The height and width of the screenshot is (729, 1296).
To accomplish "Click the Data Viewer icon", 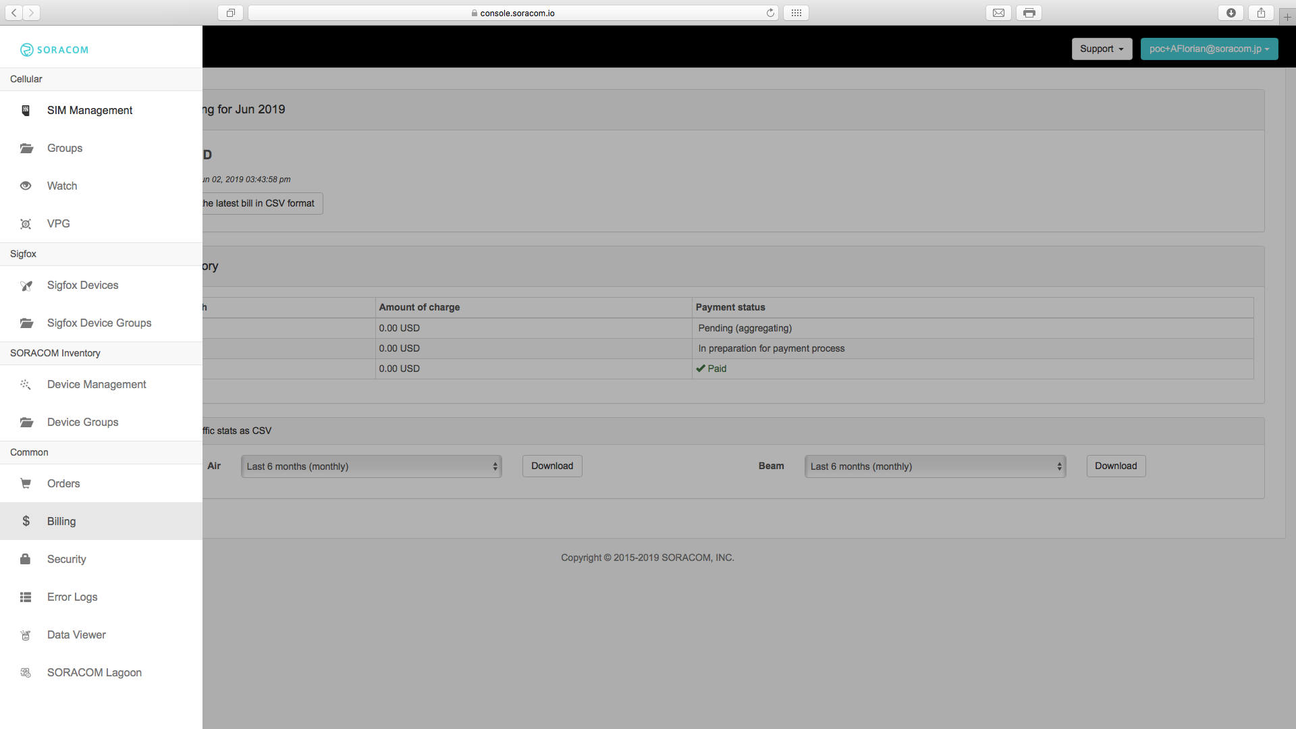I will tap(26, 634).
